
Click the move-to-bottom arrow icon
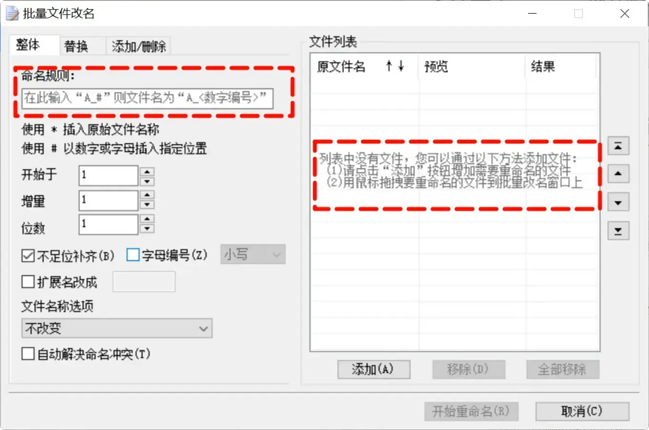coord(618,230)
